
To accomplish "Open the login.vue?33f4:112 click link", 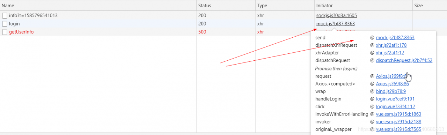I will [395, 107].
